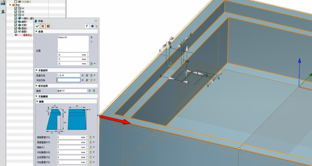Click the F icon in the dialog header
The image size is (312, 166).
click(x=87, y=26)
